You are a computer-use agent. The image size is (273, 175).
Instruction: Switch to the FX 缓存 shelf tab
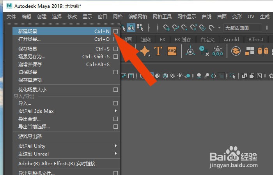click(x=183, y=40)
